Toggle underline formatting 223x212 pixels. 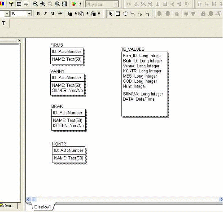[x=52, y=14]
